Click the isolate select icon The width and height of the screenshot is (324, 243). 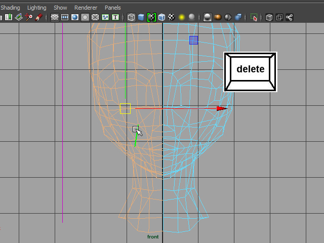[x=254, y=17]
